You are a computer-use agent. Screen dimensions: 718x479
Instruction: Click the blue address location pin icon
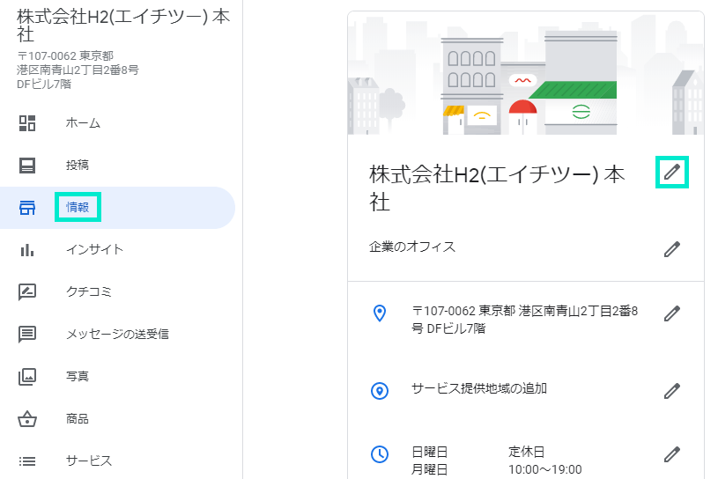380,313
